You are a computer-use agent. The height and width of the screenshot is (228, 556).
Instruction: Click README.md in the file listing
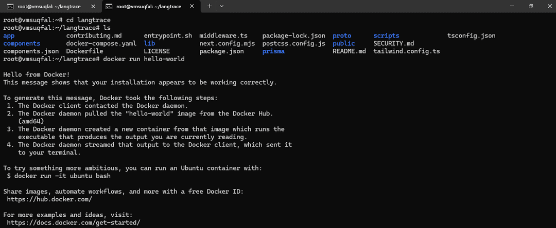pos(349,51)
